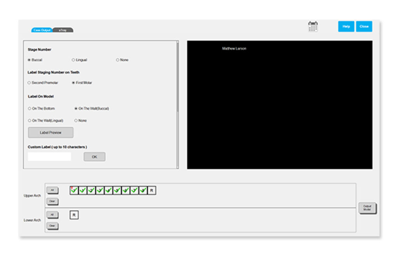Click the calendar icon near top right
The width and height of the screenshot is (398, 256).
tap(312, 26)
